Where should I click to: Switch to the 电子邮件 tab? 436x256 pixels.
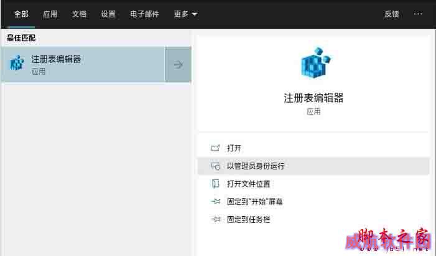point(144,14)
